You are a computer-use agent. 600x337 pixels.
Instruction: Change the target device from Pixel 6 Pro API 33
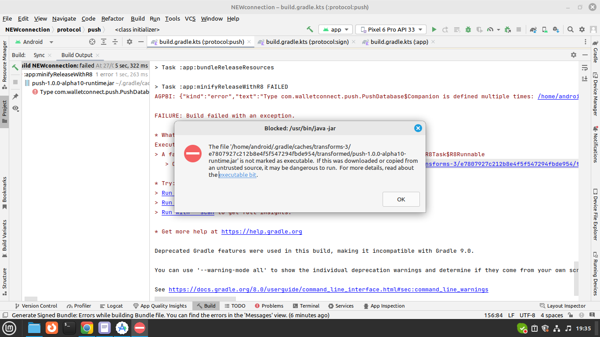[x=390, y=29]
